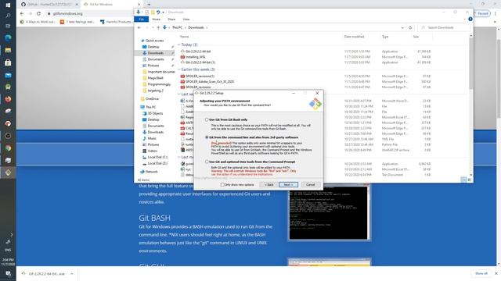Switch Explorer to large icons view
Screen dimensions: 501x281
click(469, 180)
